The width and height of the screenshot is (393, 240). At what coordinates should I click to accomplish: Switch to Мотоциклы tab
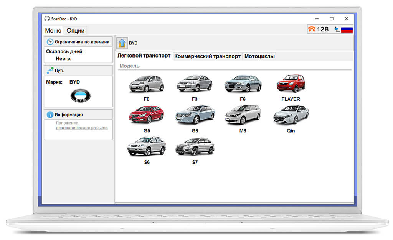coord(259,56)
